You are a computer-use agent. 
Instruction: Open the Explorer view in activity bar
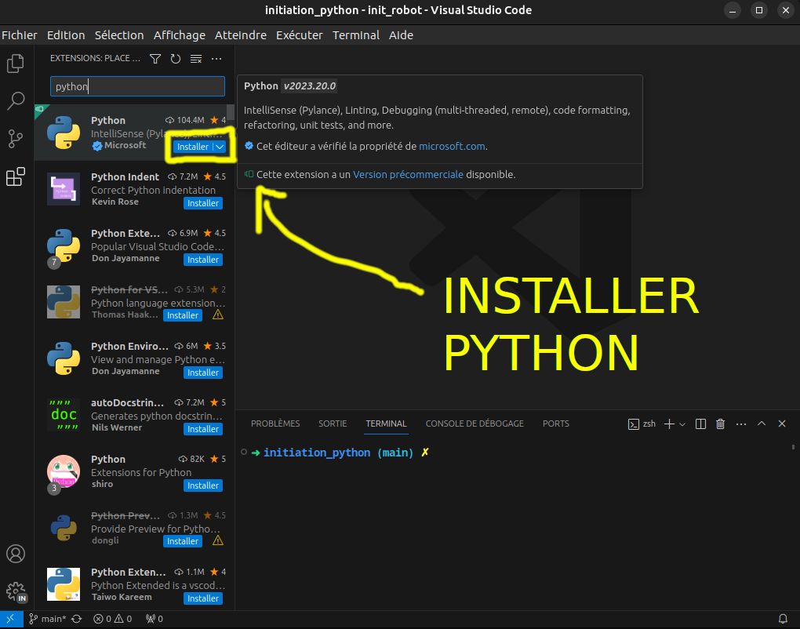16,64
